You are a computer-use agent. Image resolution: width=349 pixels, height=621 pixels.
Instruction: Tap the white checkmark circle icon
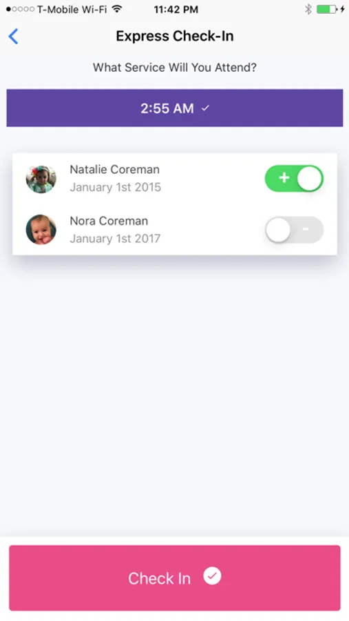coord(212,576)
